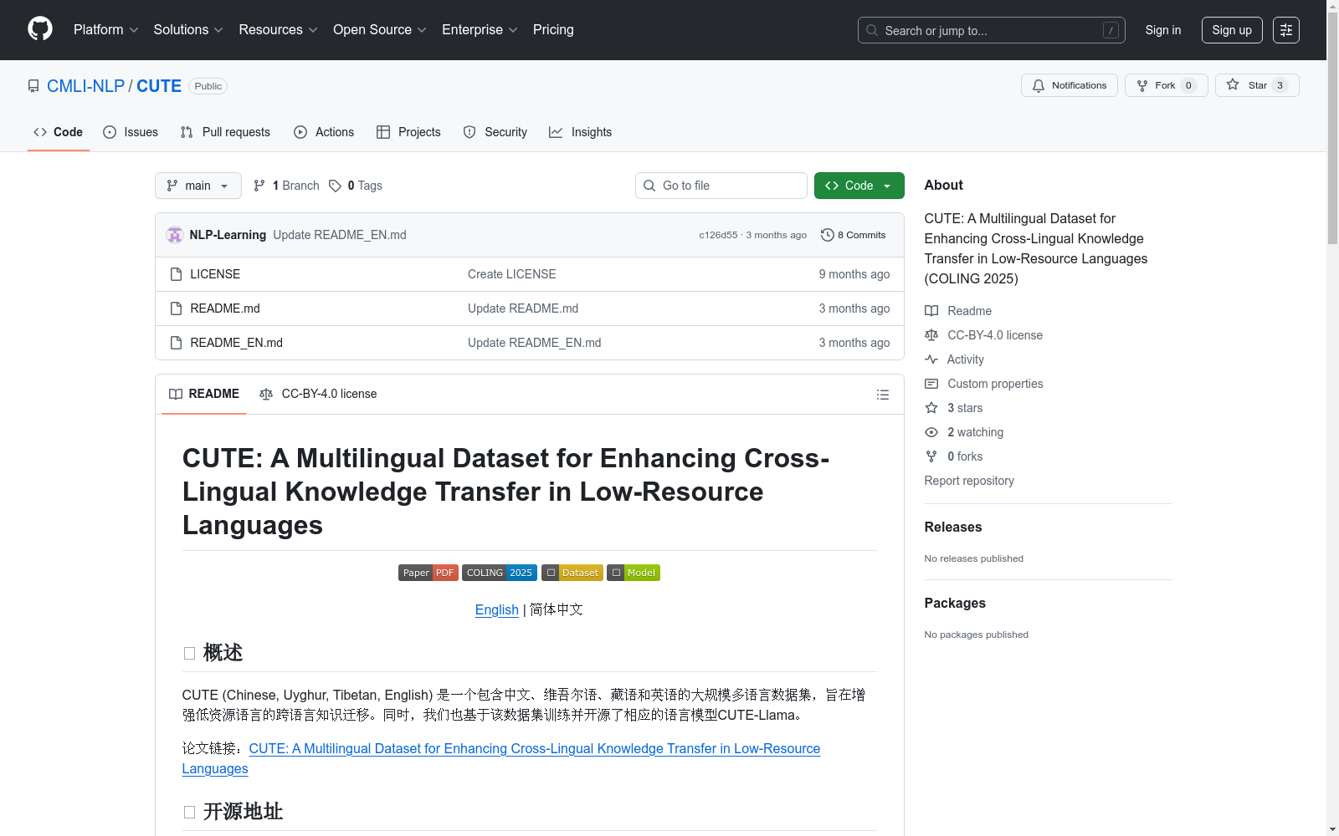
Task: Click the Go to file search field
Action: pos(721,186)
